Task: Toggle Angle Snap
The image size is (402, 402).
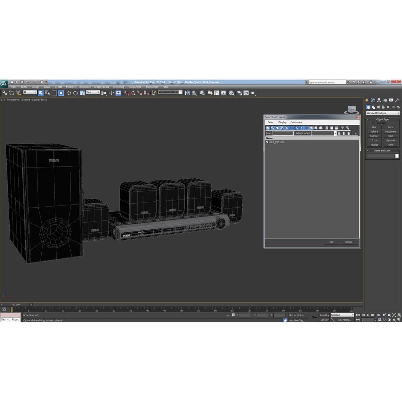Action: pyautogui.click(x=133, y=93)
